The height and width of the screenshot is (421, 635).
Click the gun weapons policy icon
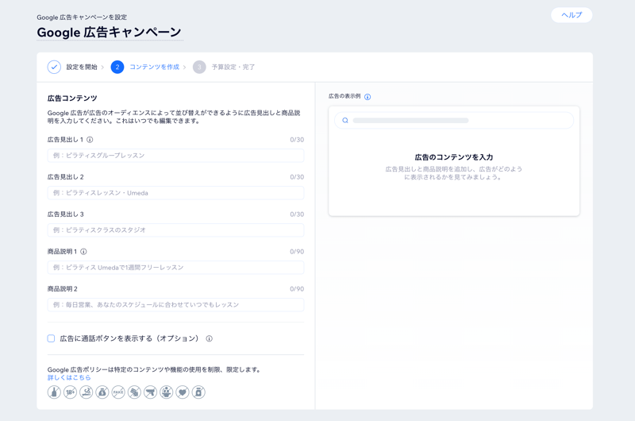pos(150,392)
